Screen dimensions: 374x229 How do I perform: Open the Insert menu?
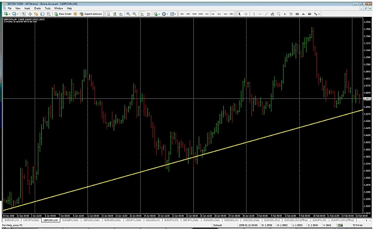click(27, 8)
